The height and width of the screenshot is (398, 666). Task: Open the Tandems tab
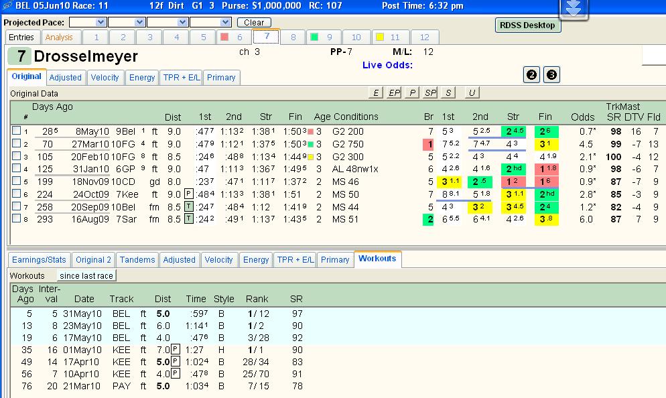point(137,260)
